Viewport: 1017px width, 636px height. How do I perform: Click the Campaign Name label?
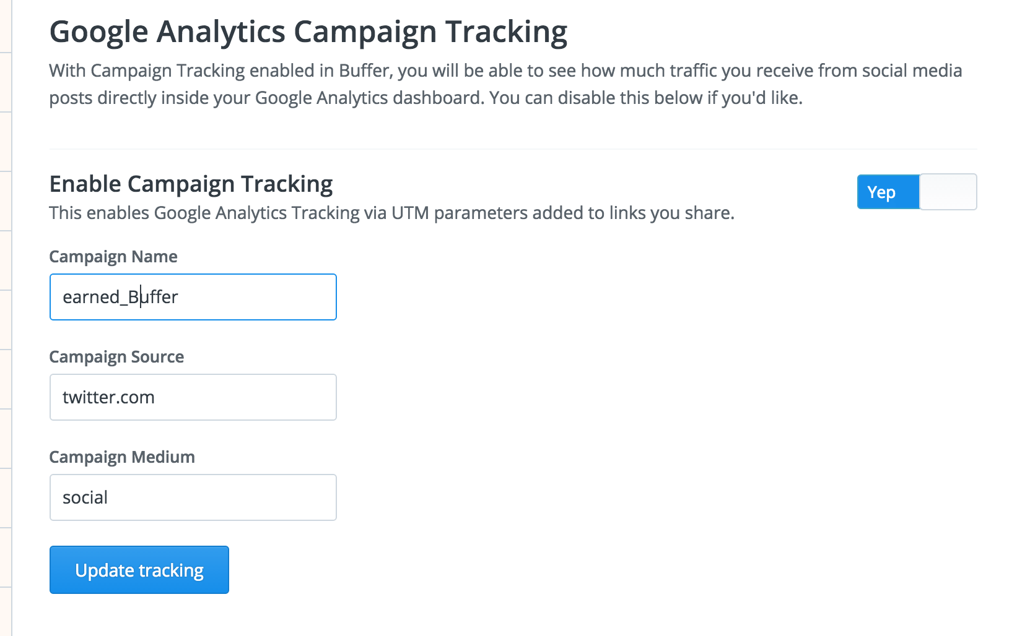pos(113,256)
